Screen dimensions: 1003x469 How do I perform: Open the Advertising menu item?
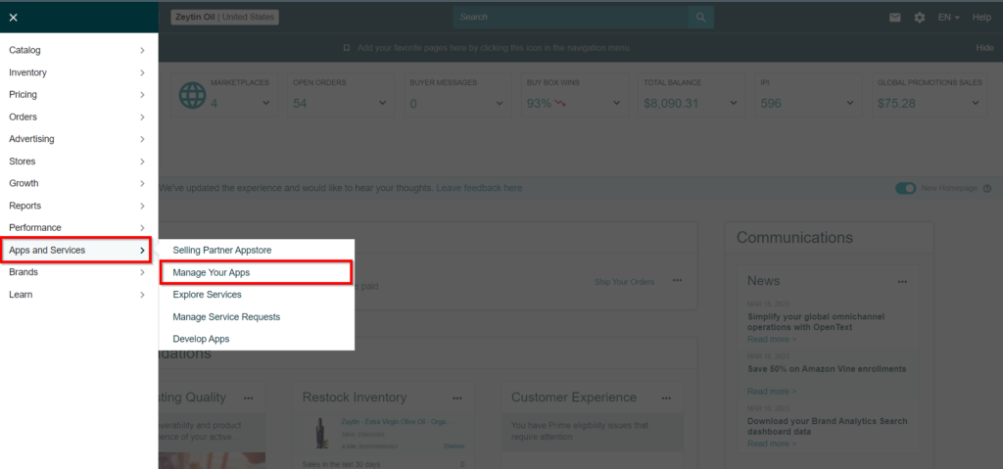[78, 139]
